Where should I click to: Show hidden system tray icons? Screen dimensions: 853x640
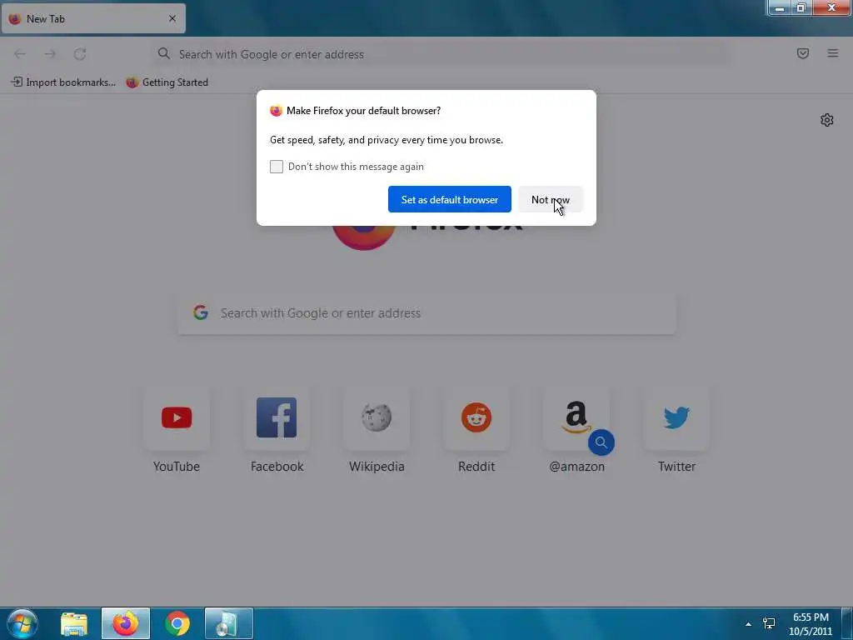748,624
